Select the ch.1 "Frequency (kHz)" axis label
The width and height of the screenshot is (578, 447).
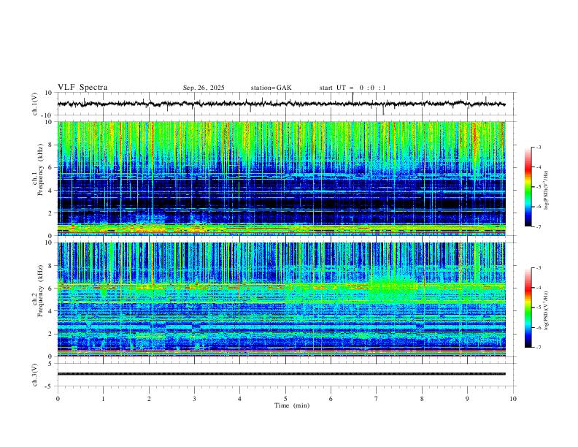tap(40, 169)
